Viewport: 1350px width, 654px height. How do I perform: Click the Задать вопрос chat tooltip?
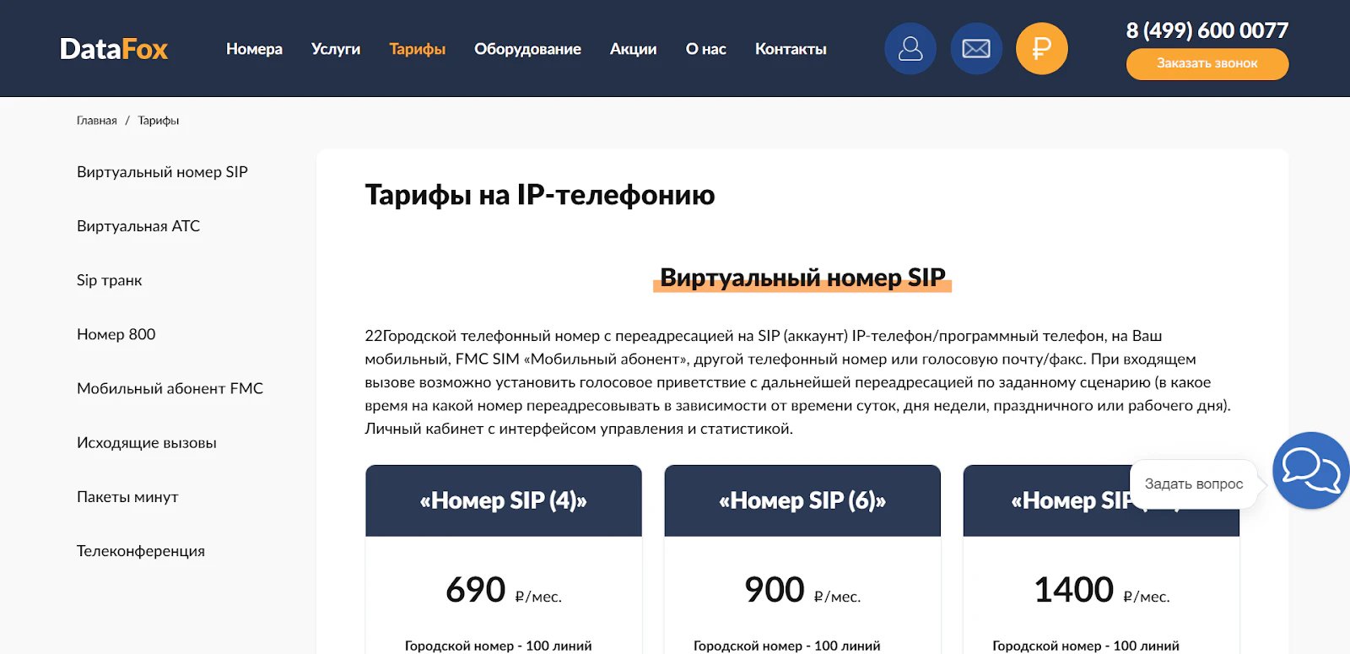coord(1194,484)
